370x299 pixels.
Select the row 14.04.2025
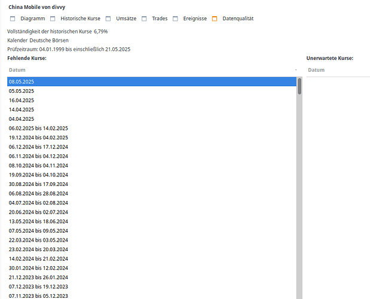pos(152,109)
